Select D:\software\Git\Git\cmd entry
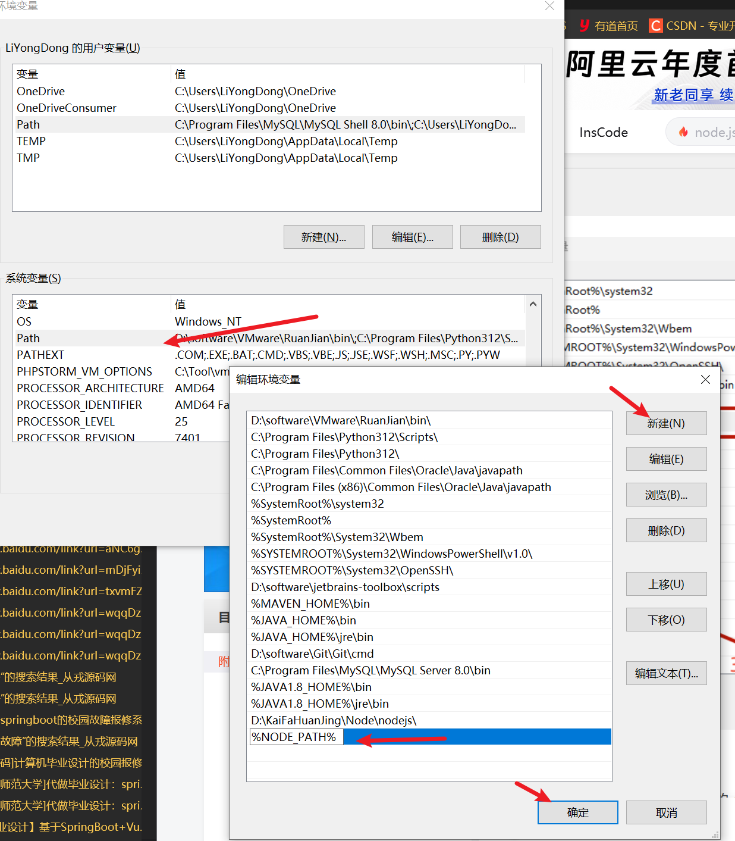This screenshot has width=735, height=841. tap(429, 654)
